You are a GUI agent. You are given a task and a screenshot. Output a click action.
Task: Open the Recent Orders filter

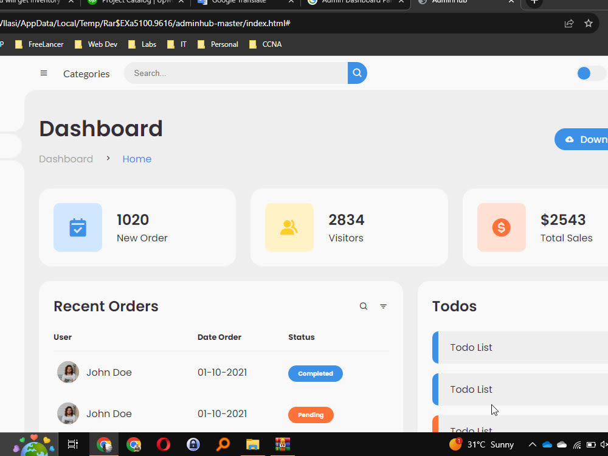coord(383,306)
